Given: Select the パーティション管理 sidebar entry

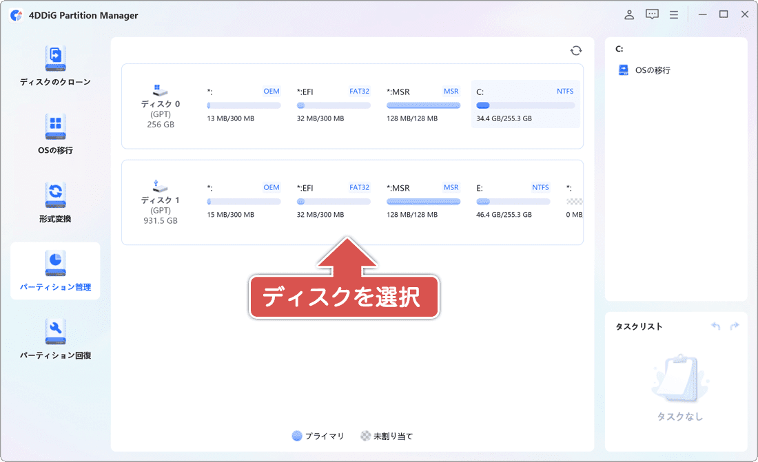Looking at the screenshot, I should 55,271.
